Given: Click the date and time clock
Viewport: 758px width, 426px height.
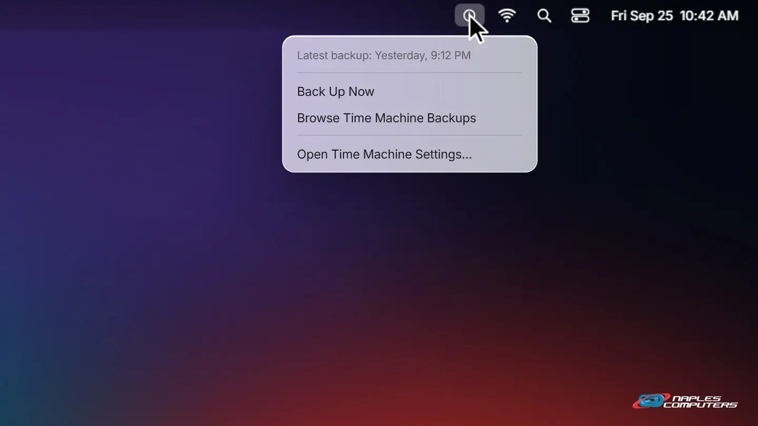Looking at the screenshot, I should [674, 16].
